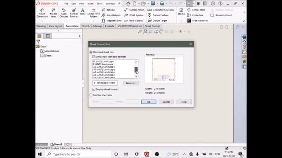Select the Custom sheet size radio

91,95
